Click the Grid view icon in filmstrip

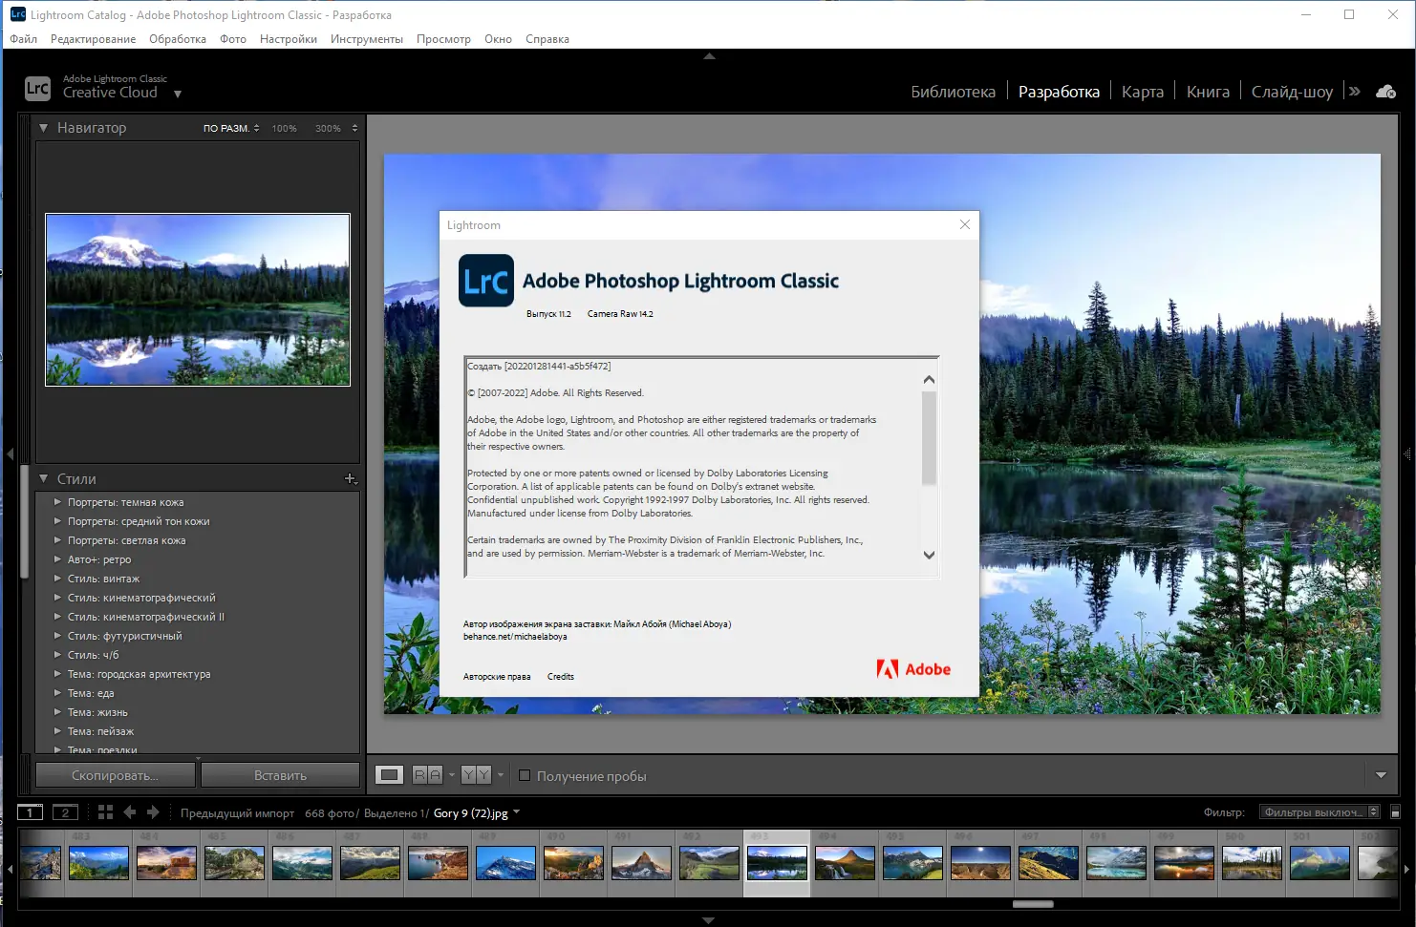point(106,811)
